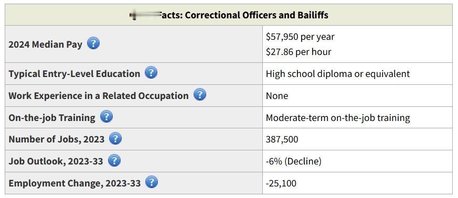458x198 pixels.
Task: Select Moderate-term on-the-job training text
Action: [x=338, y=118]
